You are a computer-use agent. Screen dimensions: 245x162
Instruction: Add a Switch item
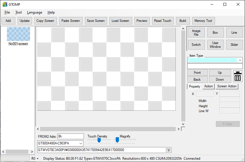[196, 45]
